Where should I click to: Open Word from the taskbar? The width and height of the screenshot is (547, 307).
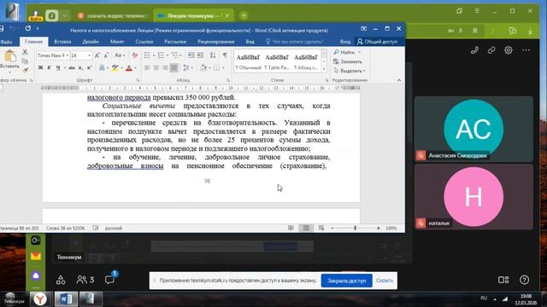tap(66, 299)
